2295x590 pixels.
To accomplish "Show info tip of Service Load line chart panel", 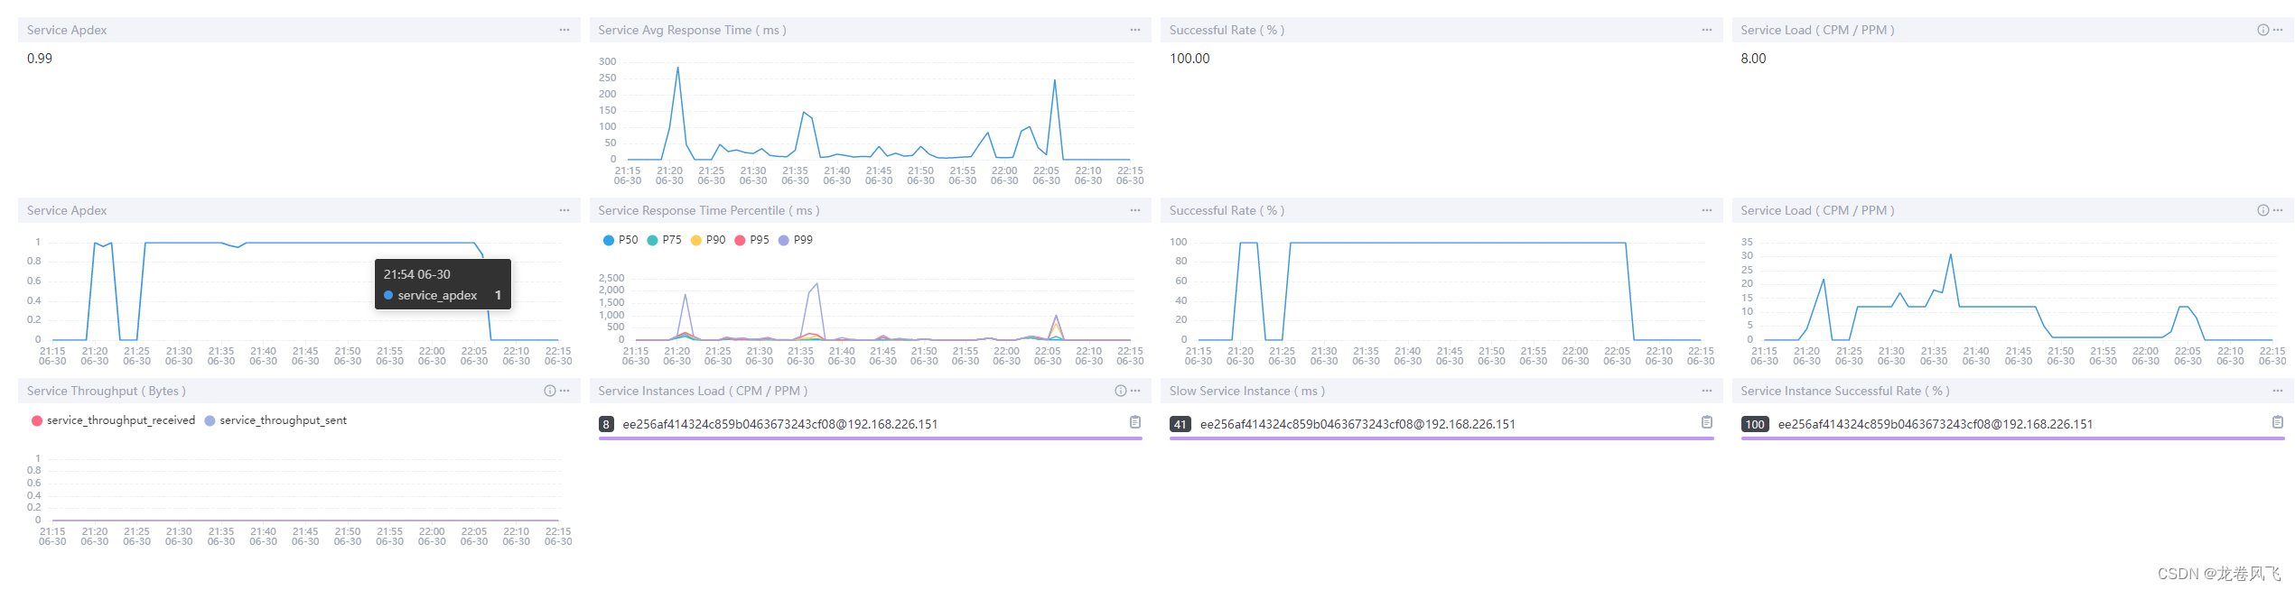I will click(x=2262, y=210).
